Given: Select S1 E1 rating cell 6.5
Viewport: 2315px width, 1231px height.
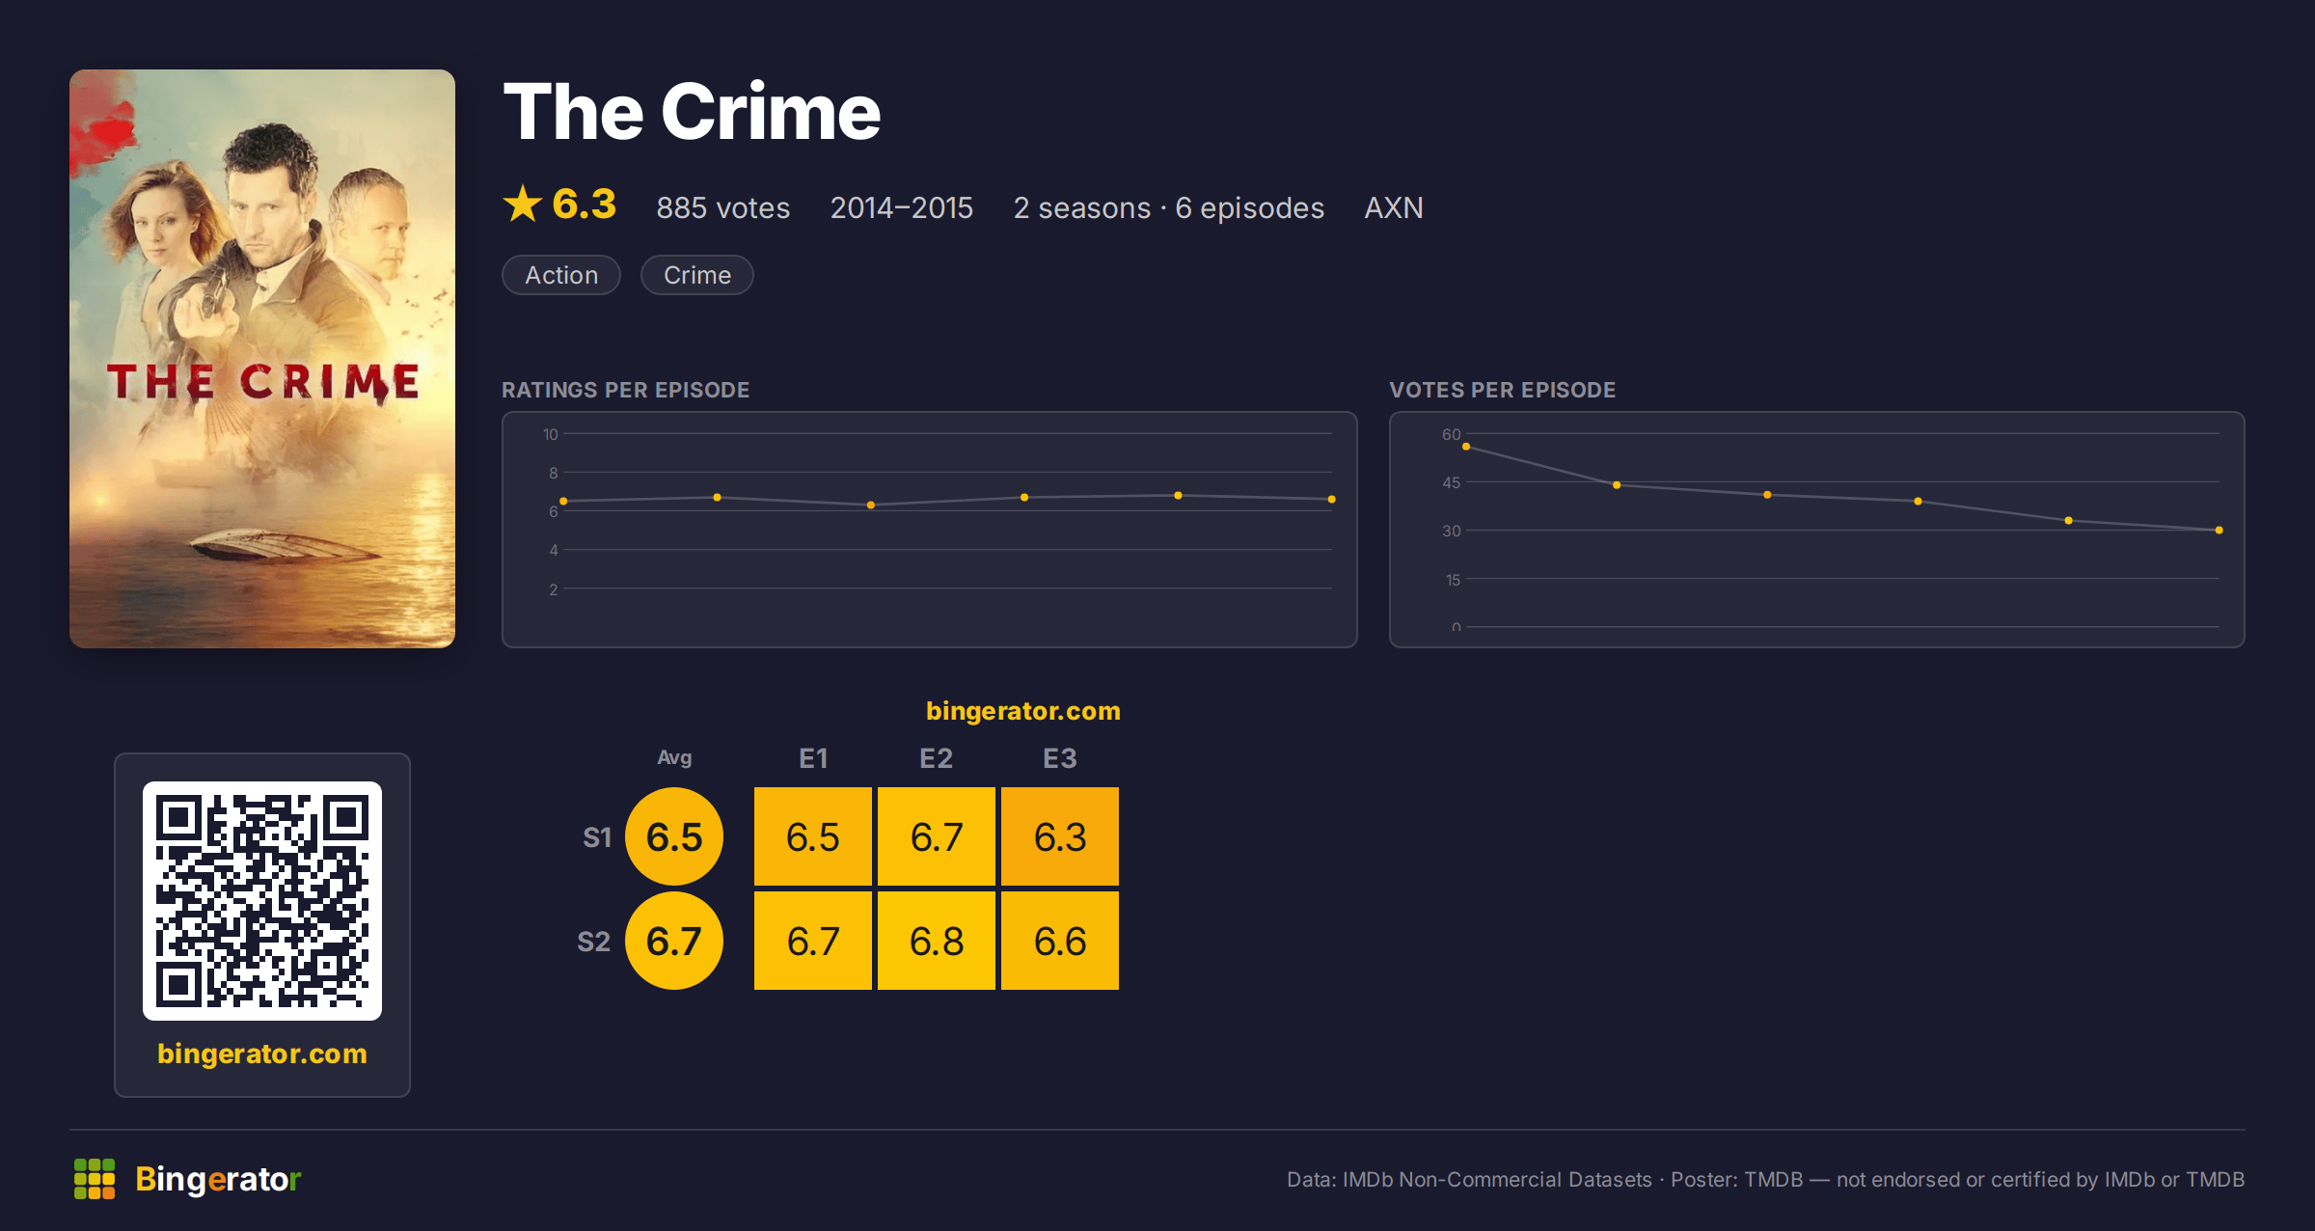Looking at the screenshot, I should (813, 836).
